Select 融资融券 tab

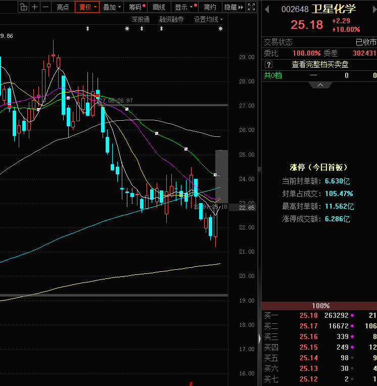click(171, 19)
